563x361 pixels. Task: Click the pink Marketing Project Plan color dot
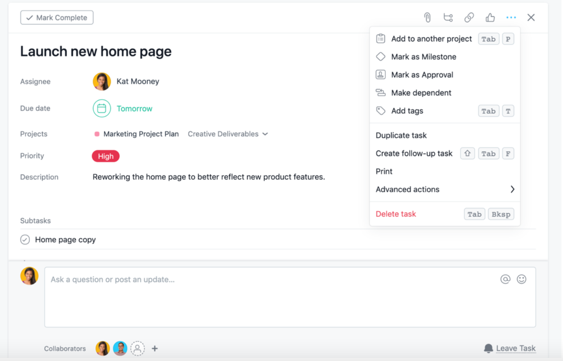coord(97,134)
